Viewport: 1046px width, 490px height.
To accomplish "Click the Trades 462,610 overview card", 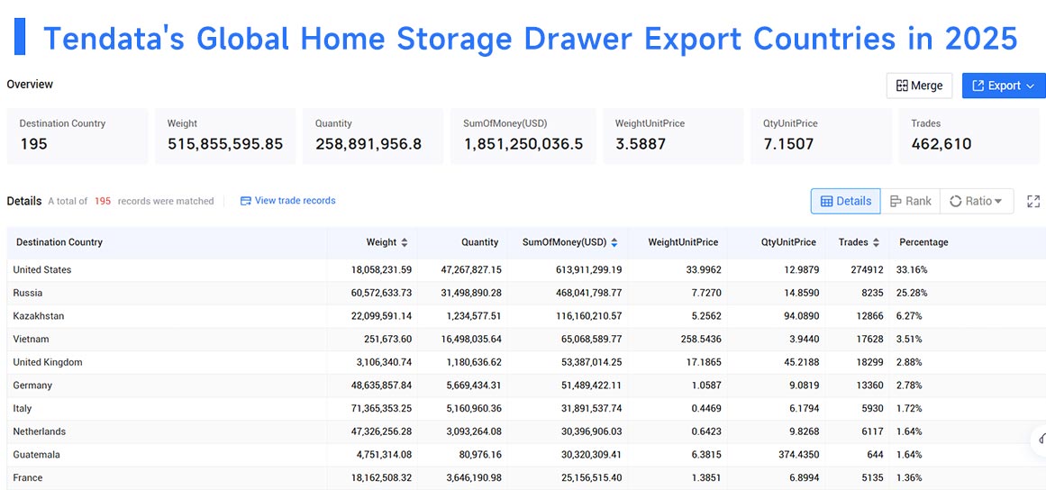I will click(969, 136).
